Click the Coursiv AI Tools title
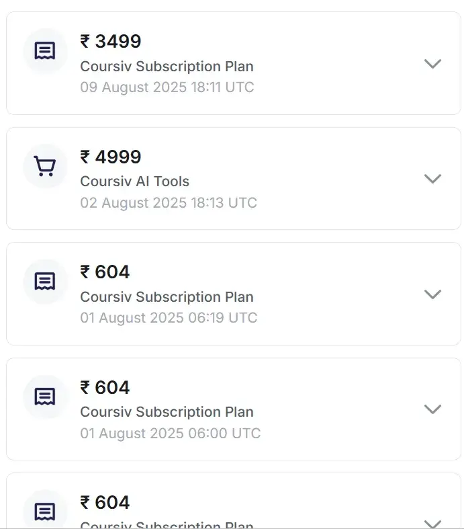Viewport: 464px width, 529px height. click(x=134, y=181)
